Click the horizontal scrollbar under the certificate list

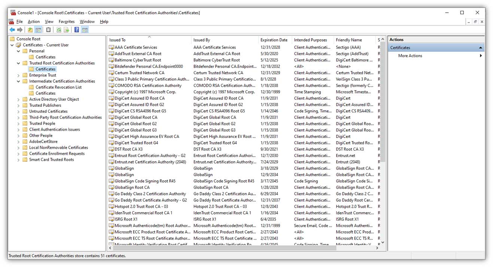click(243, 248)
